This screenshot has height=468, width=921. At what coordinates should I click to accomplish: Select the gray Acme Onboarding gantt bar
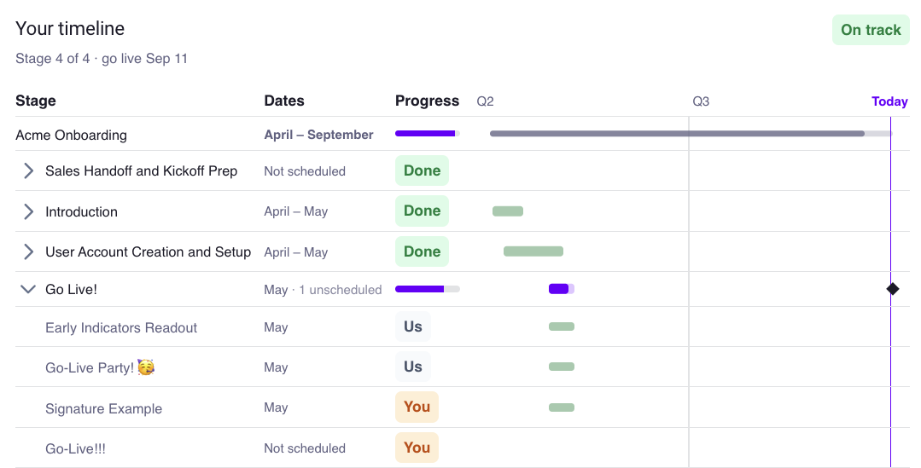pos(691,134)
